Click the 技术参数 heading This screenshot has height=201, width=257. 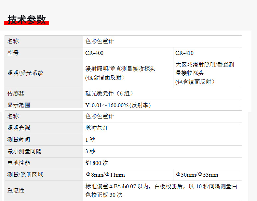[x=27, y=20]
